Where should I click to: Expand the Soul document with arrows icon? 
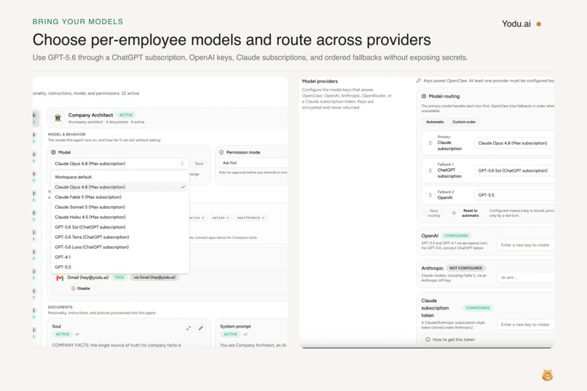point(189,328)
